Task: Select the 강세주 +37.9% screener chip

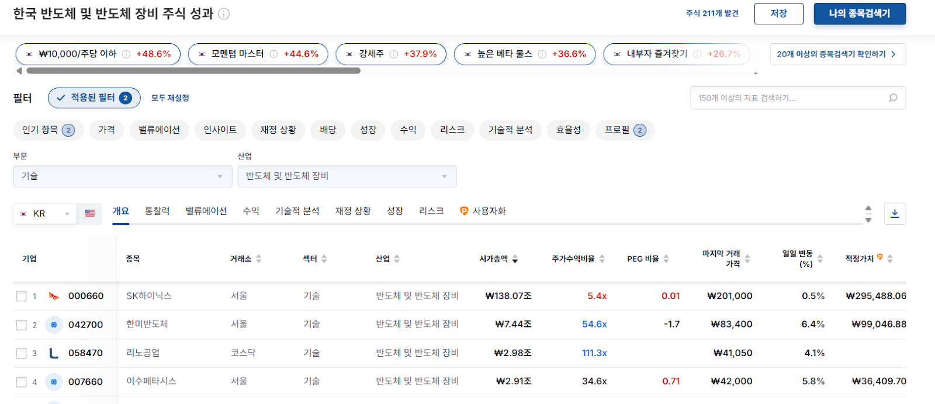Action: (391, 54)
